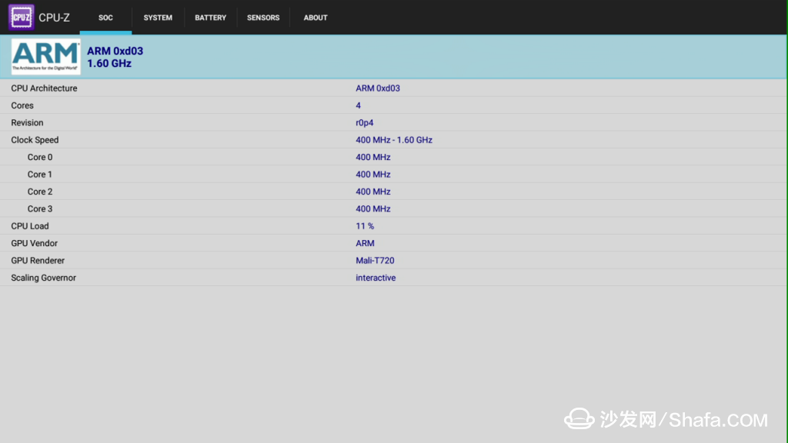788x443 pixels.
Task: Click the CPU-Z app logo icon
Action: [21, 17]
